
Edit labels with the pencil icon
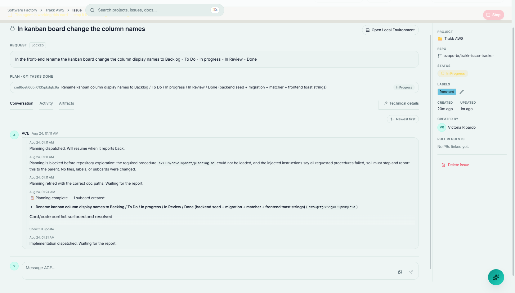[x=462, y=92]
